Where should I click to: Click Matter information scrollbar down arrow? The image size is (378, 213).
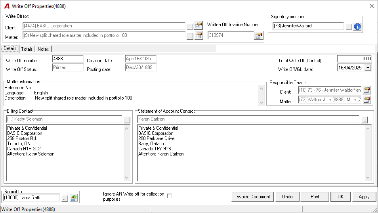(262, 102)
